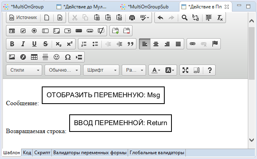Click the Print icon
Image resolution: width=257 pixels, height=159 pixels.
[132, 18]
